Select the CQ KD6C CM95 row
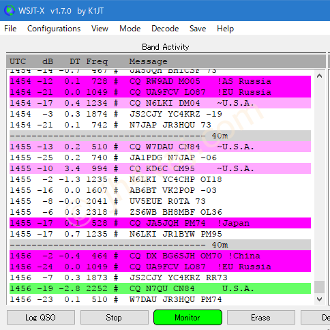The width and height of the screenshot is (330, 330). [160, 168]
